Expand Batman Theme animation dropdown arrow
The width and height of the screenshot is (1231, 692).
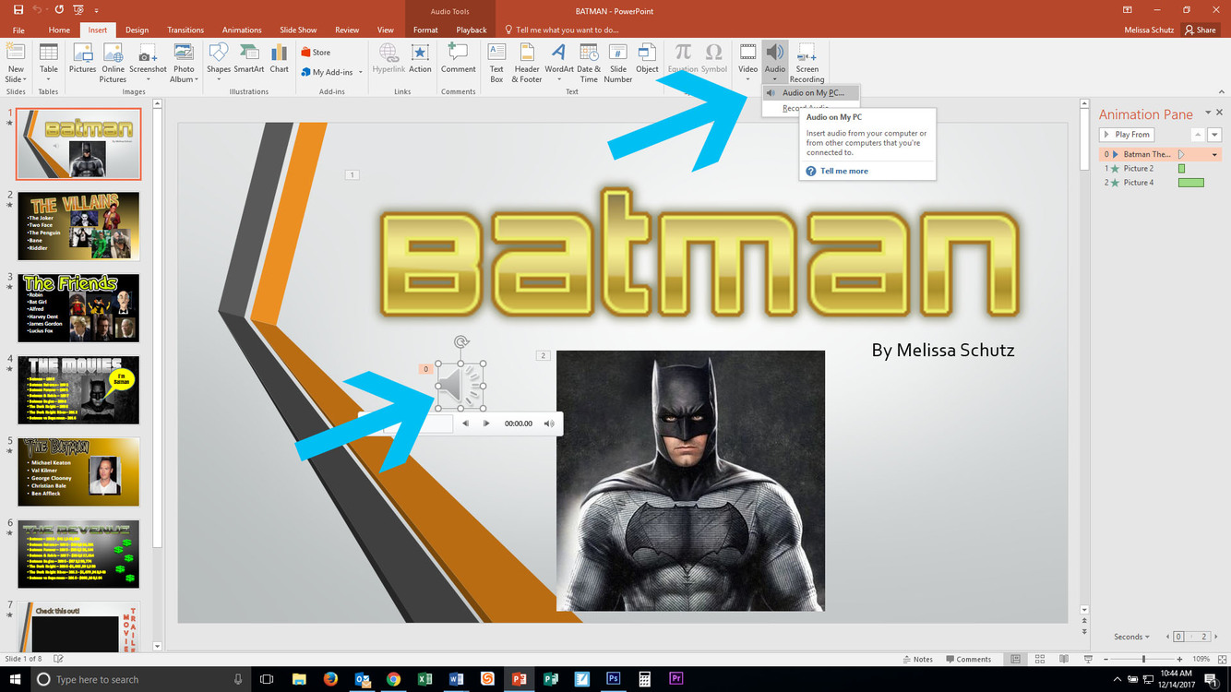pyautogui.click(x=1214, y=154)
